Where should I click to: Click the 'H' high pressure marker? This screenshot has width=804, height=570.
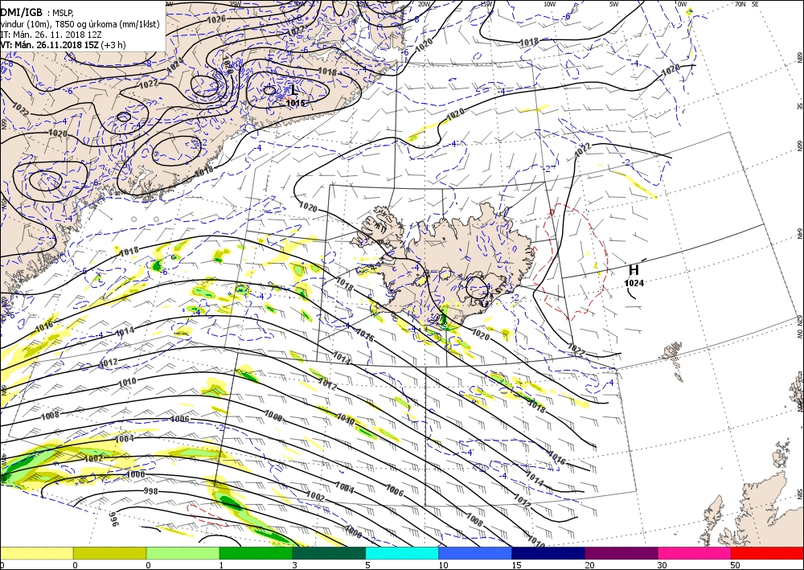click(x=634, y=270)
